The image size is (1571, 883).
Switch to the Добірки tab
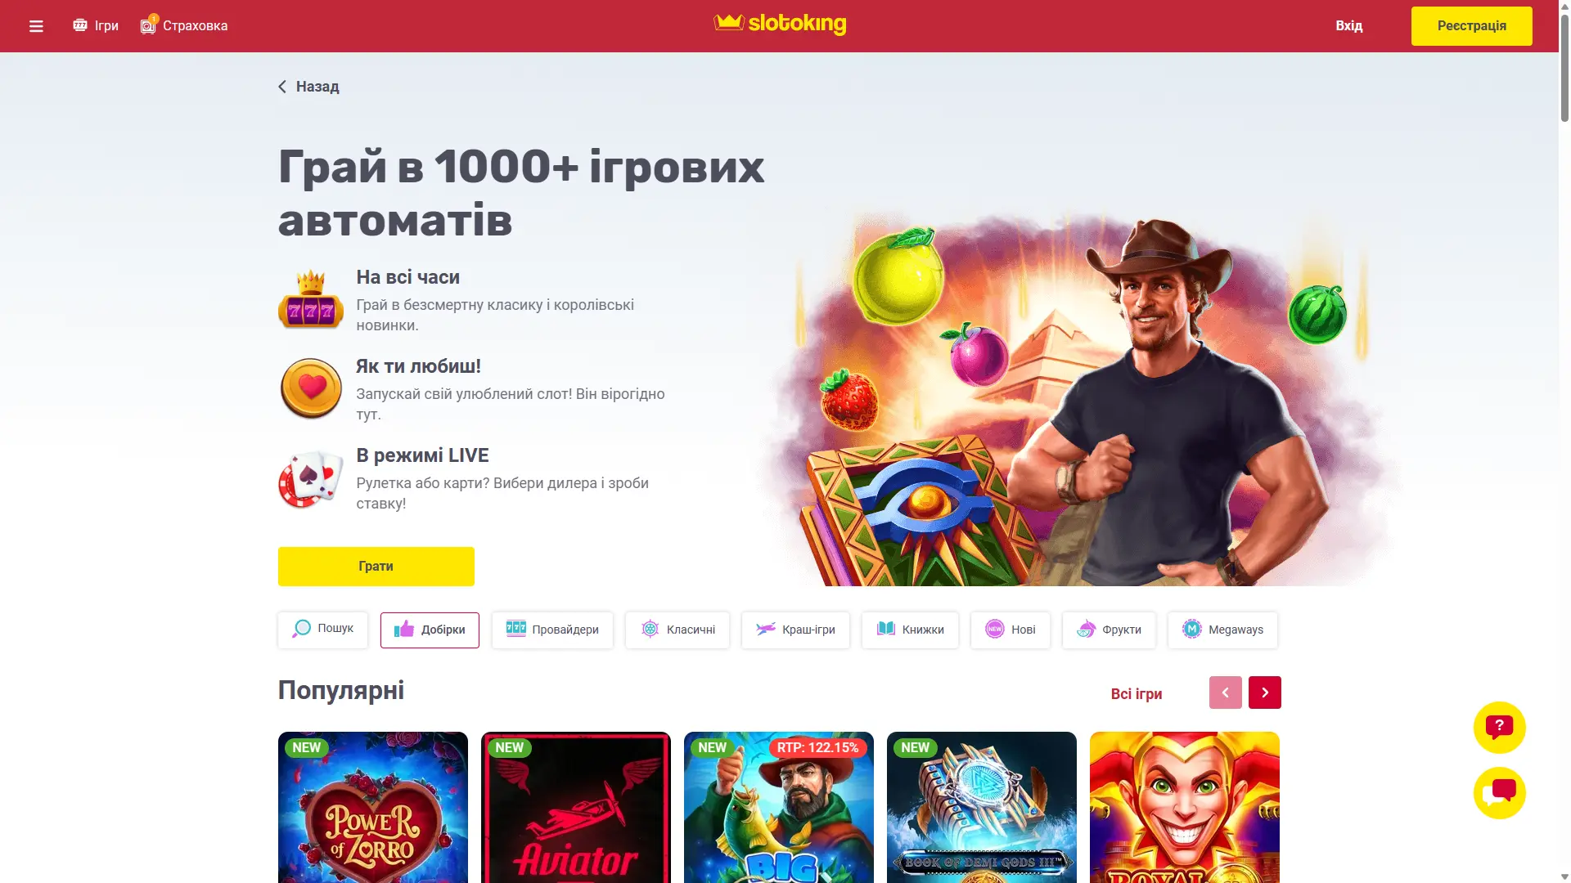tap(430, 630)
